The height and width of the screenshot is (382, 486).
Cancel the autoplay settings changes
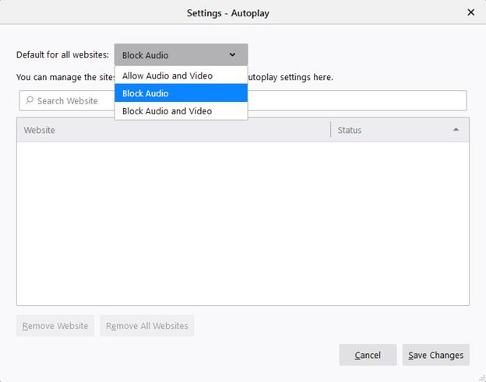[x=368, y=355]
